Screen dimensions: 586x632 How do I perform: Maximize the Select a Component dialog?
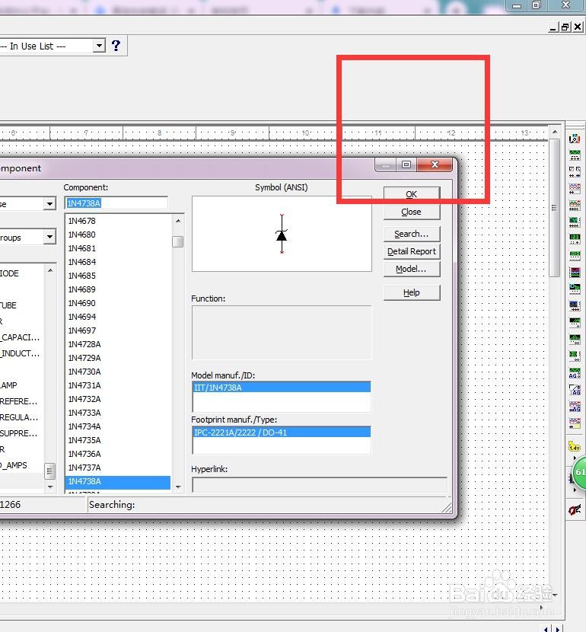[406, 164]
